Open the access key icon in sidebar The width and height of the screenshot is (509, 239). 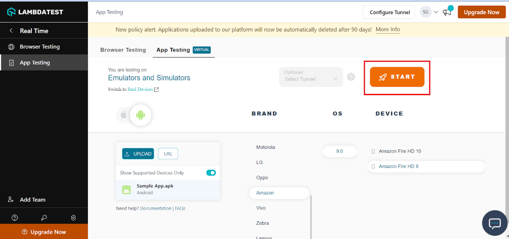44,218
